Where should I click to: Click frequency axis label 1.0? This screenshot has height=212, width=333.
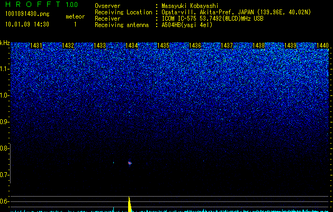click(4, 95)
